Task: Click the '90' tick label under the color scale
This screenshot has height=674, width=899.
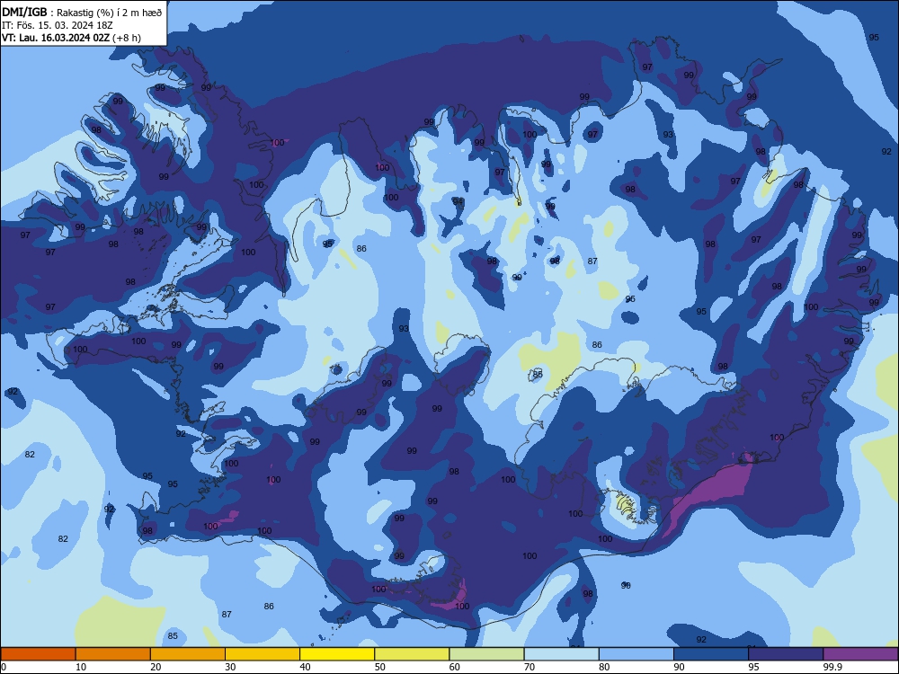Action: click(679, 667)
